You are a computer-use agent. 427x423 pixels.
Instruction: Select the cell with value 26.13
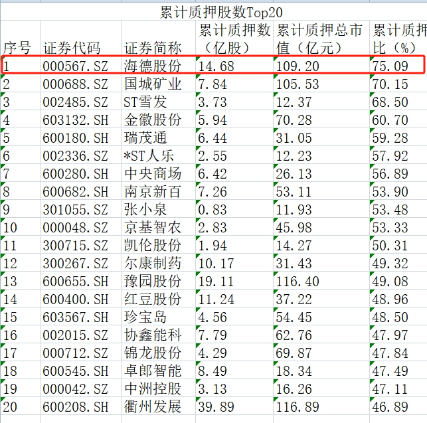pyautogui.click(x=321, y=173)
